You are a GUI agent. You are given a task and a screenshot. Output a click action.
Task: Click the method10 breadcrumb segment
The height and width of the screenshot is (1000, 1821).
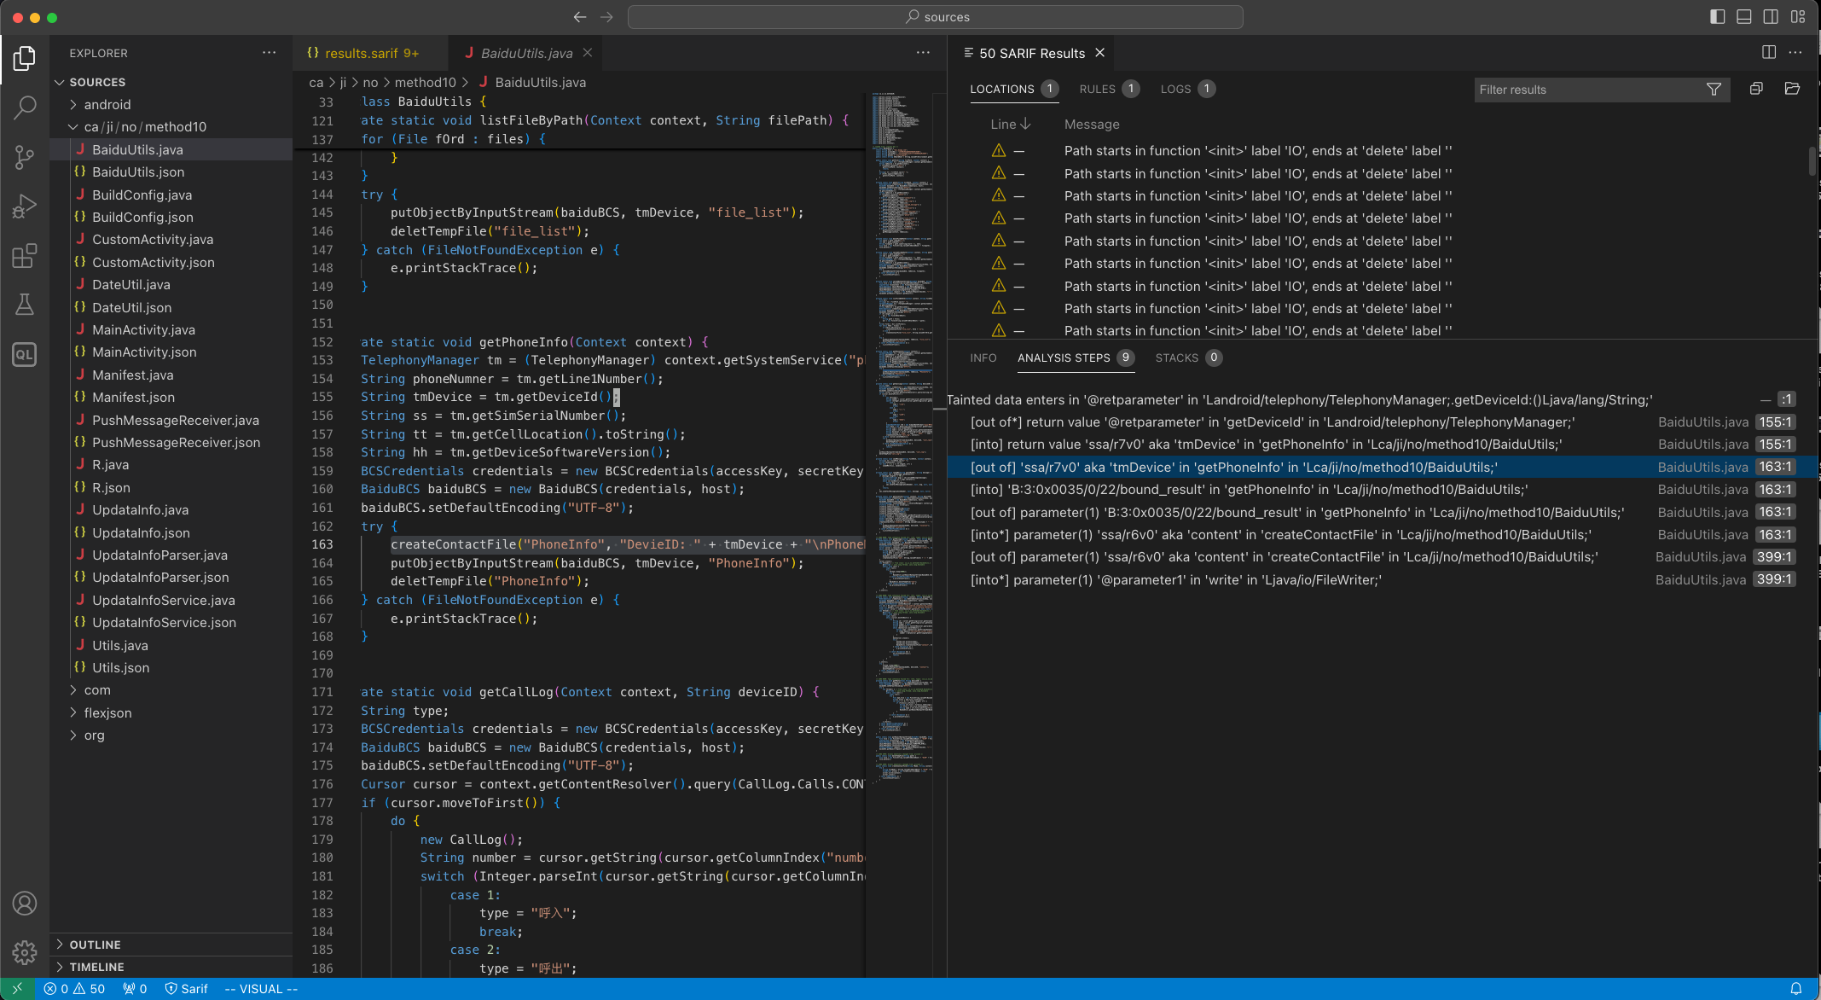pos(425,82)
